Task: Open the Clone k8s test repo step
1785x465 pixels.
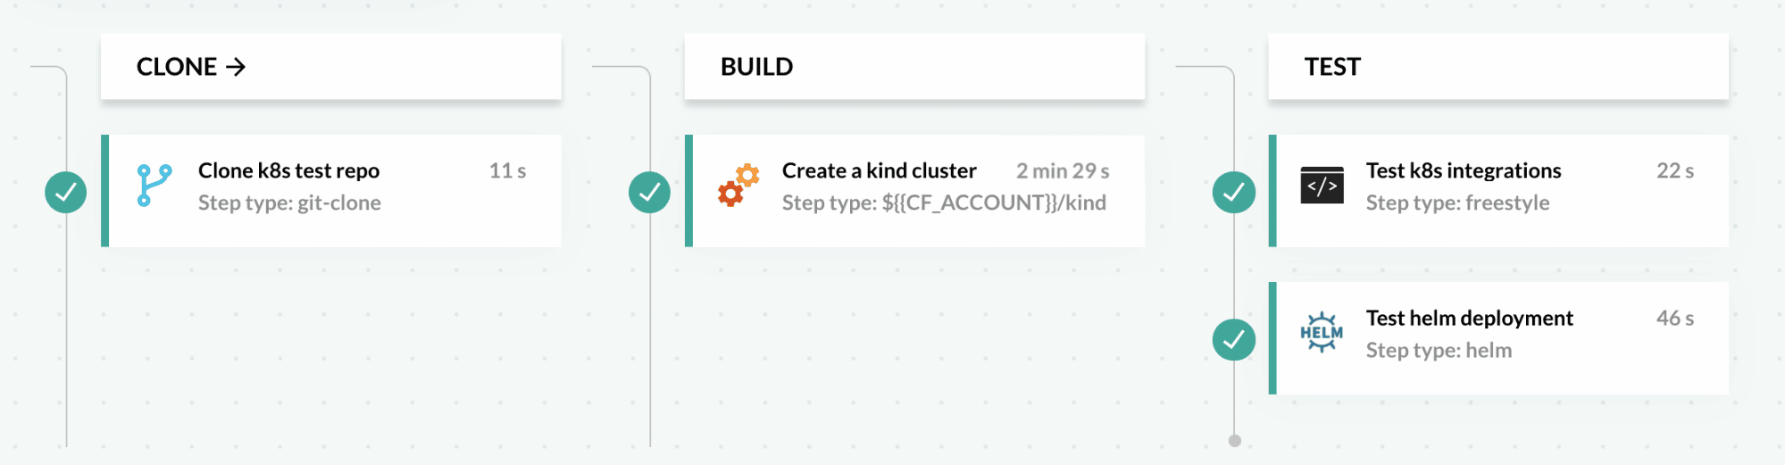Action: [x=288, y=170]
